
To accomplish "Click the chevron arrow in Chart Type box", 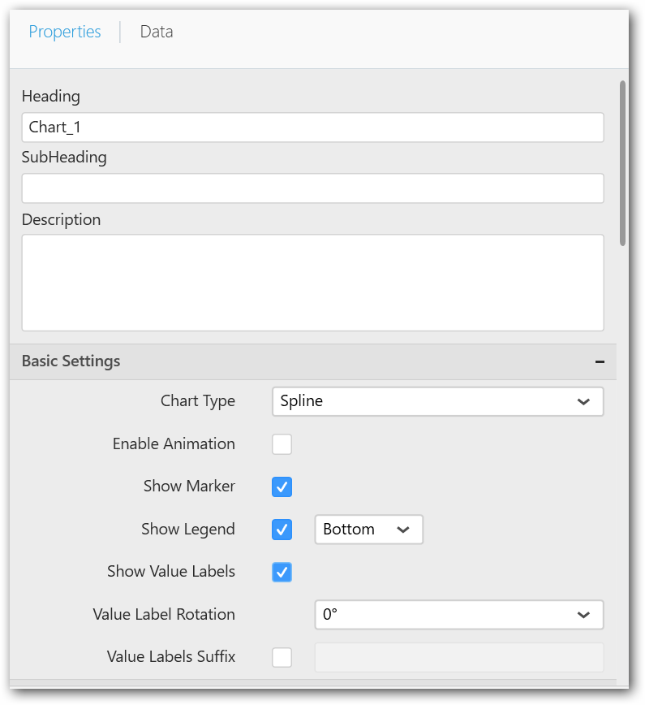I will pyautogui.click(x=583, y=402).
